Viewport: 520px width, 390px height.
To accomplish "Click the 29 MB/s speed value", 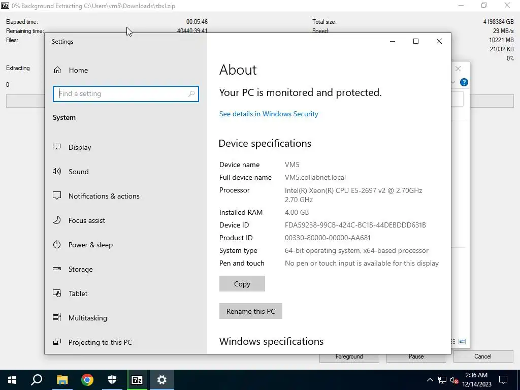I will (503, 31).
